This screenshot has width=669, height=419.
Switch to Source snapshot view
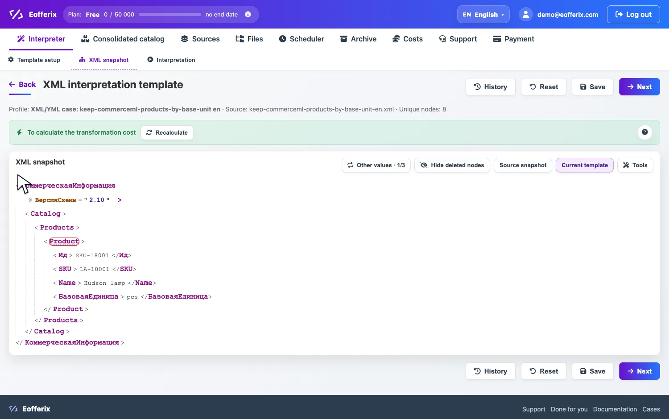[523, 165]
